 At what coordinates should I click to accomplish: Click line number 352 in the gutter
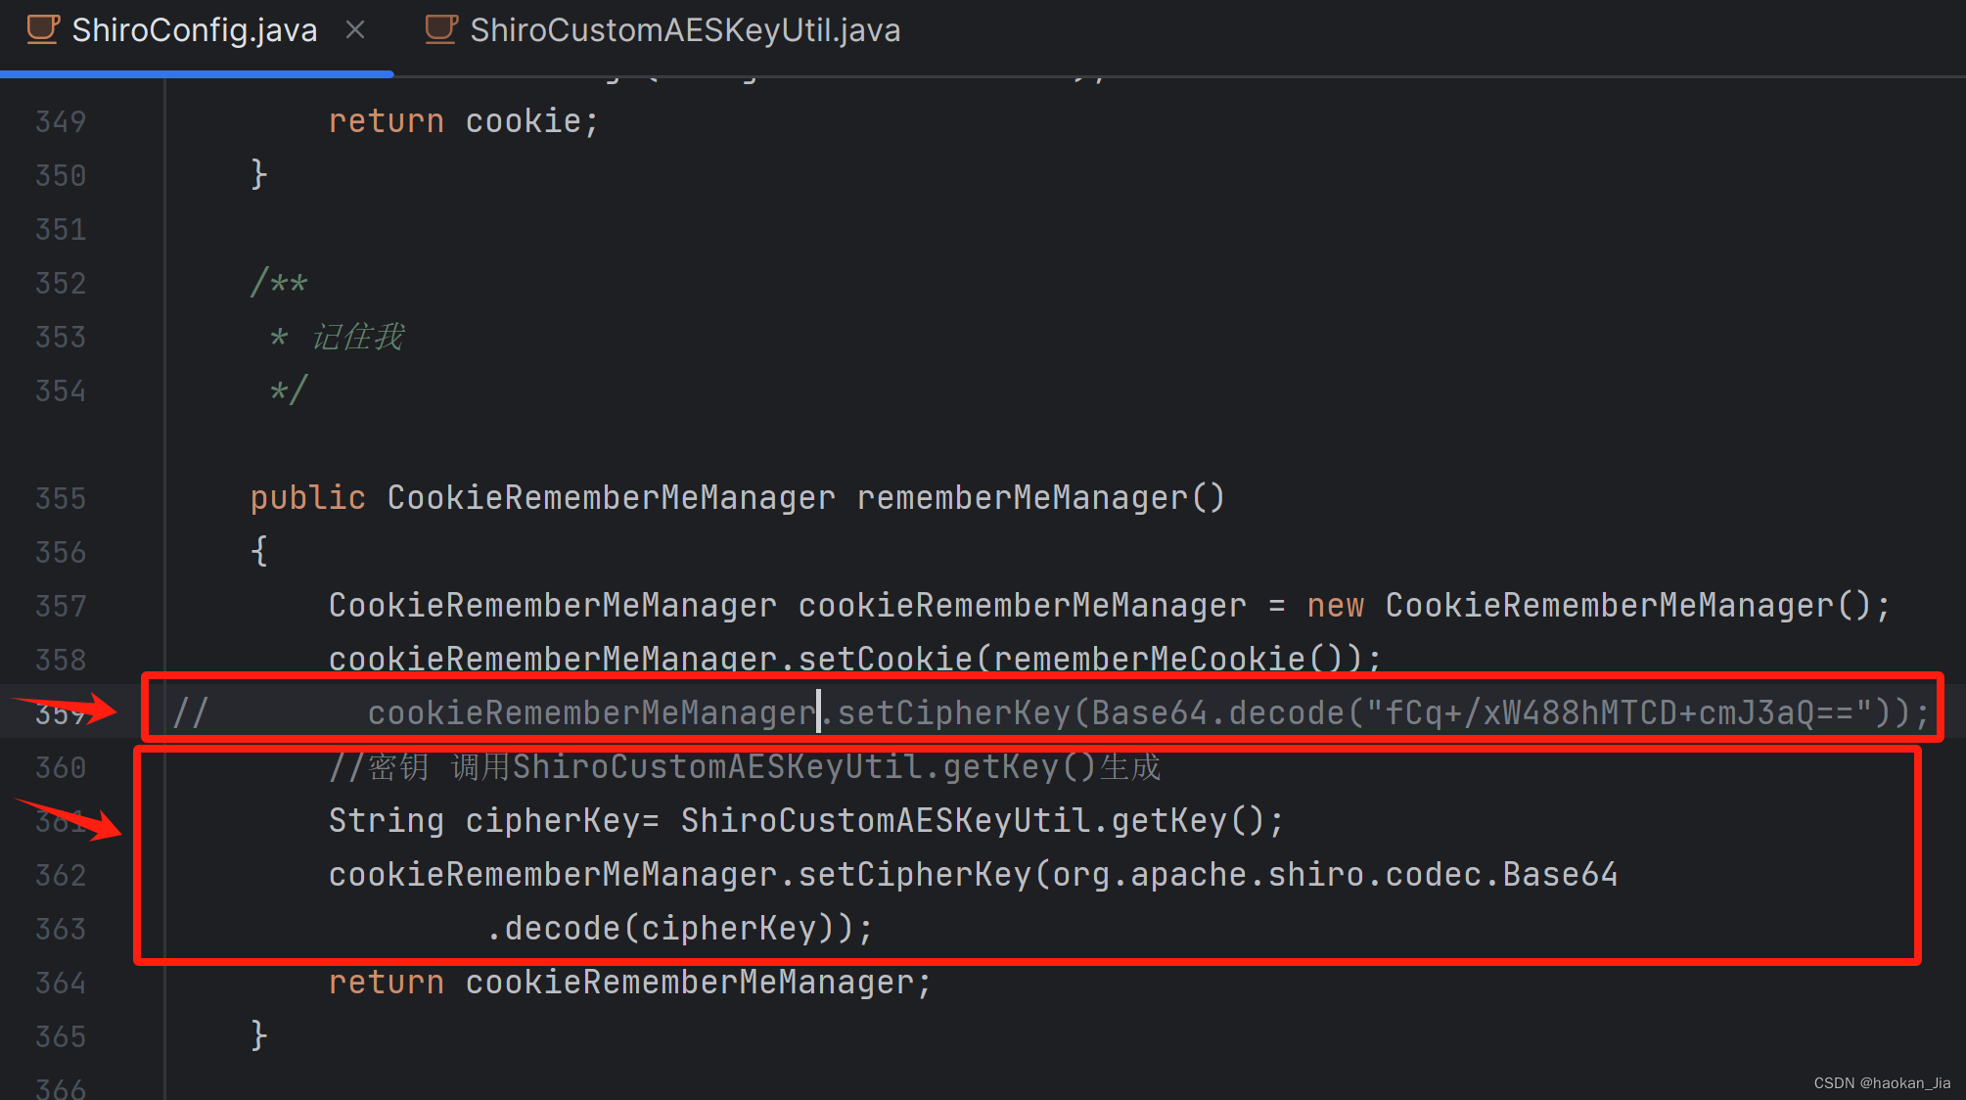click(x=61, y=283)
